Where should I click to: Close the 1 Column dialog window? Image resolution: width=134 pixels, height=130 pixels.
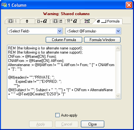pyautogui.click(x=129, y=5)
